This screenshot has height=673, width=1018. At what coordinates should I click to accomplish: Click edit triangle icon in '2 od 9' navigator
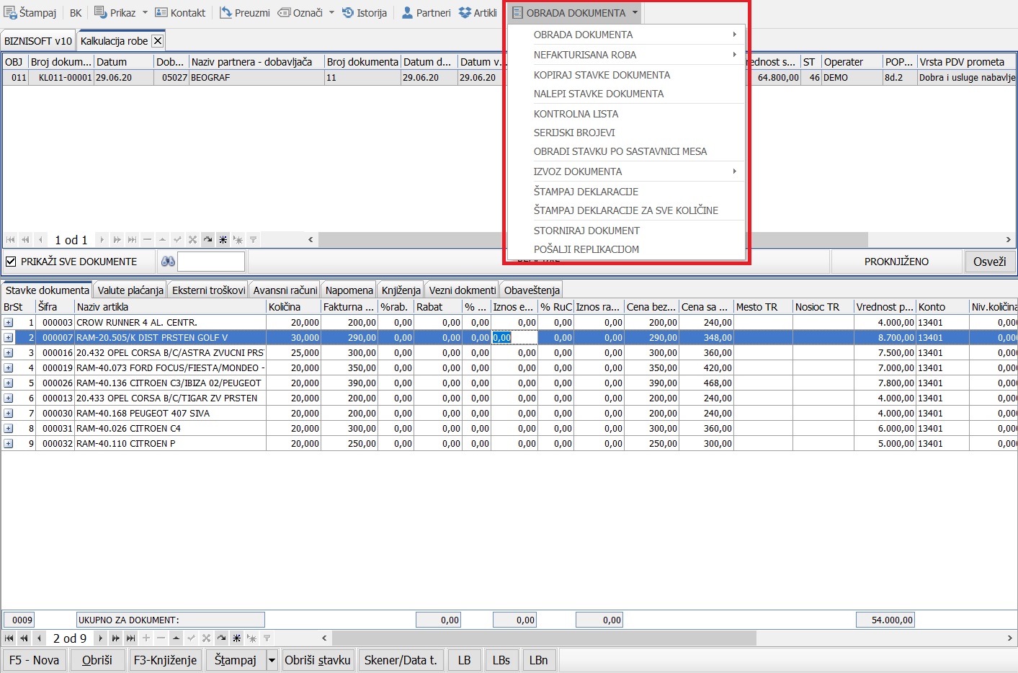[176, 638]
